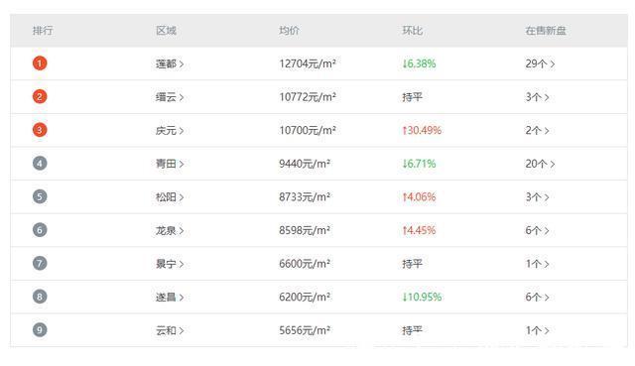This screenshot has height=366, width=635.
Task: Click the 在售新盘 column header
Action: pos(546,31)
